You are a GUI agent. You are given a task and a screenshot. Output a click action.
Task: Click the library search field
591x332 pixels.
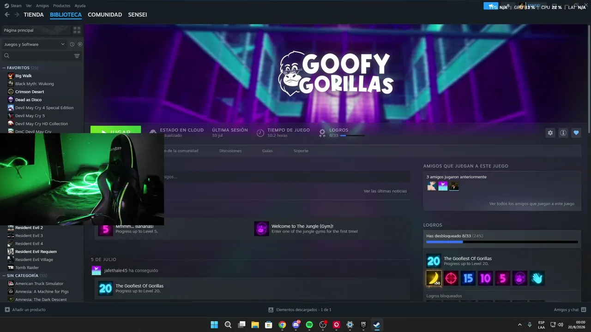[x=38, y=56]
